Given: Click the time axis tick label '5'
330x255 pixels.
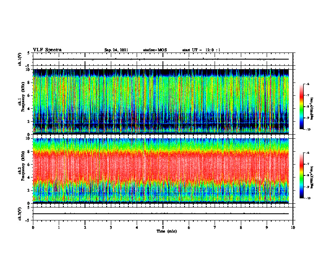Looking at the screenshot, I should pos(163,227).
